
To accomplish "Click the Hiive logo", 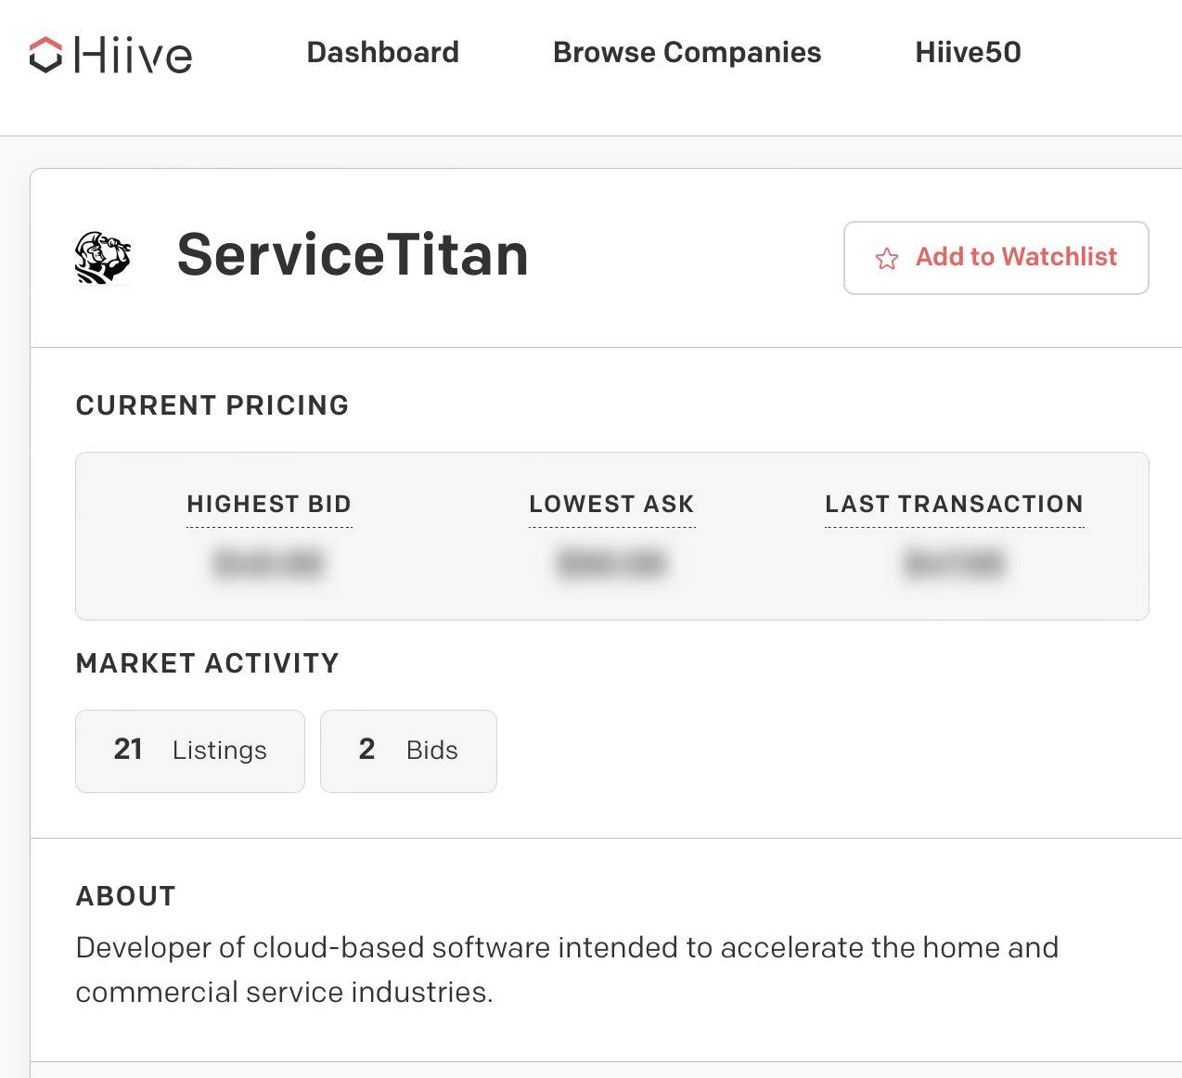I will coord(110,55).
